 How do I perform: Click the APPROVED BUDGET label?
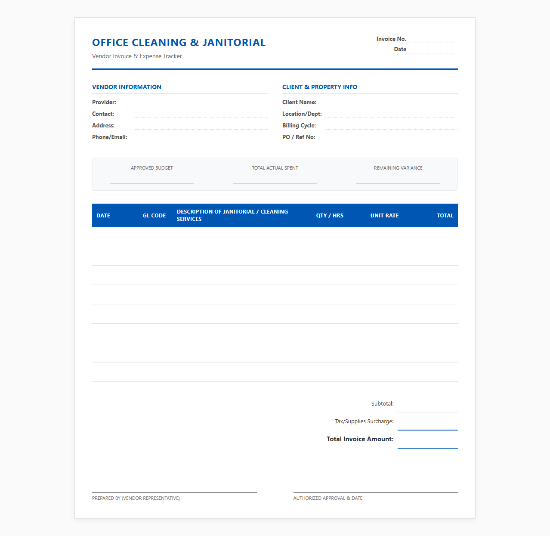coord(152,168)
